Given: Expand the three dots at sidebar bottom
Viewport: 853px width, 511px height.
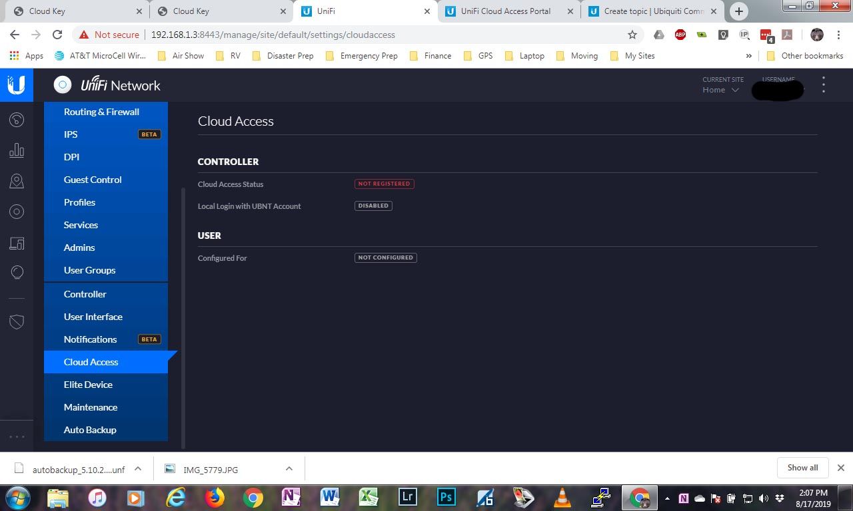Looking at the screenshot, I should point(17,436).
